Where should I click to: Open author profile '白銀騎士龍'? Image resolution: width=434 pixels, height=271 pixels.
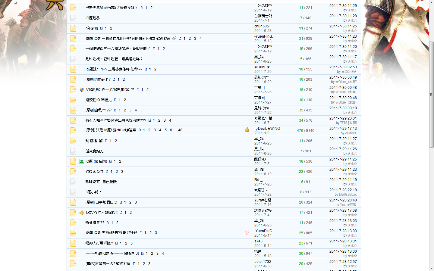pos(263,16)
